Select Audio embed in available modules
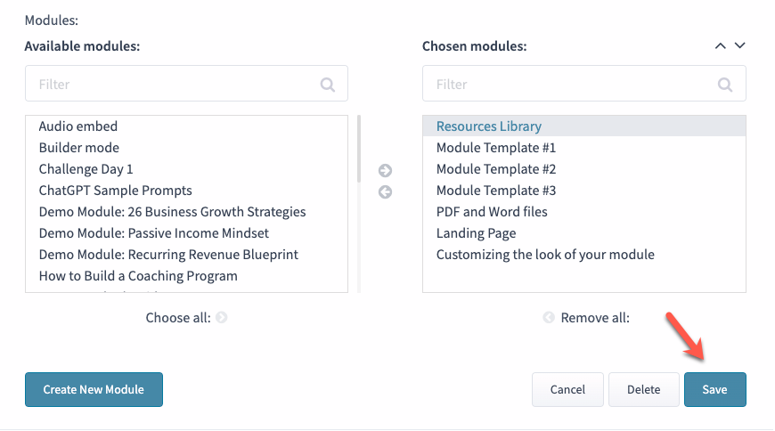The image size is (775, 431). point(78,126)
